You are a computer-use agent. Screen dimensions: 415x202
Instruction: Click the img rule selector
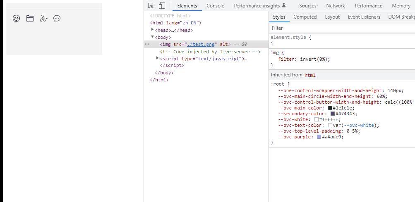click(274, 52)
